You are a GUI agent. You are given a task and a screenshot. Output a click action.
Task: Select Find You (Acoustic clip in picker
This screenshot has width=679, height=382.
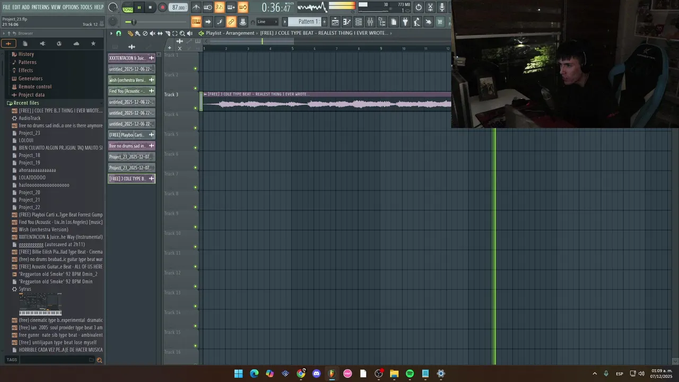[132, 91]
